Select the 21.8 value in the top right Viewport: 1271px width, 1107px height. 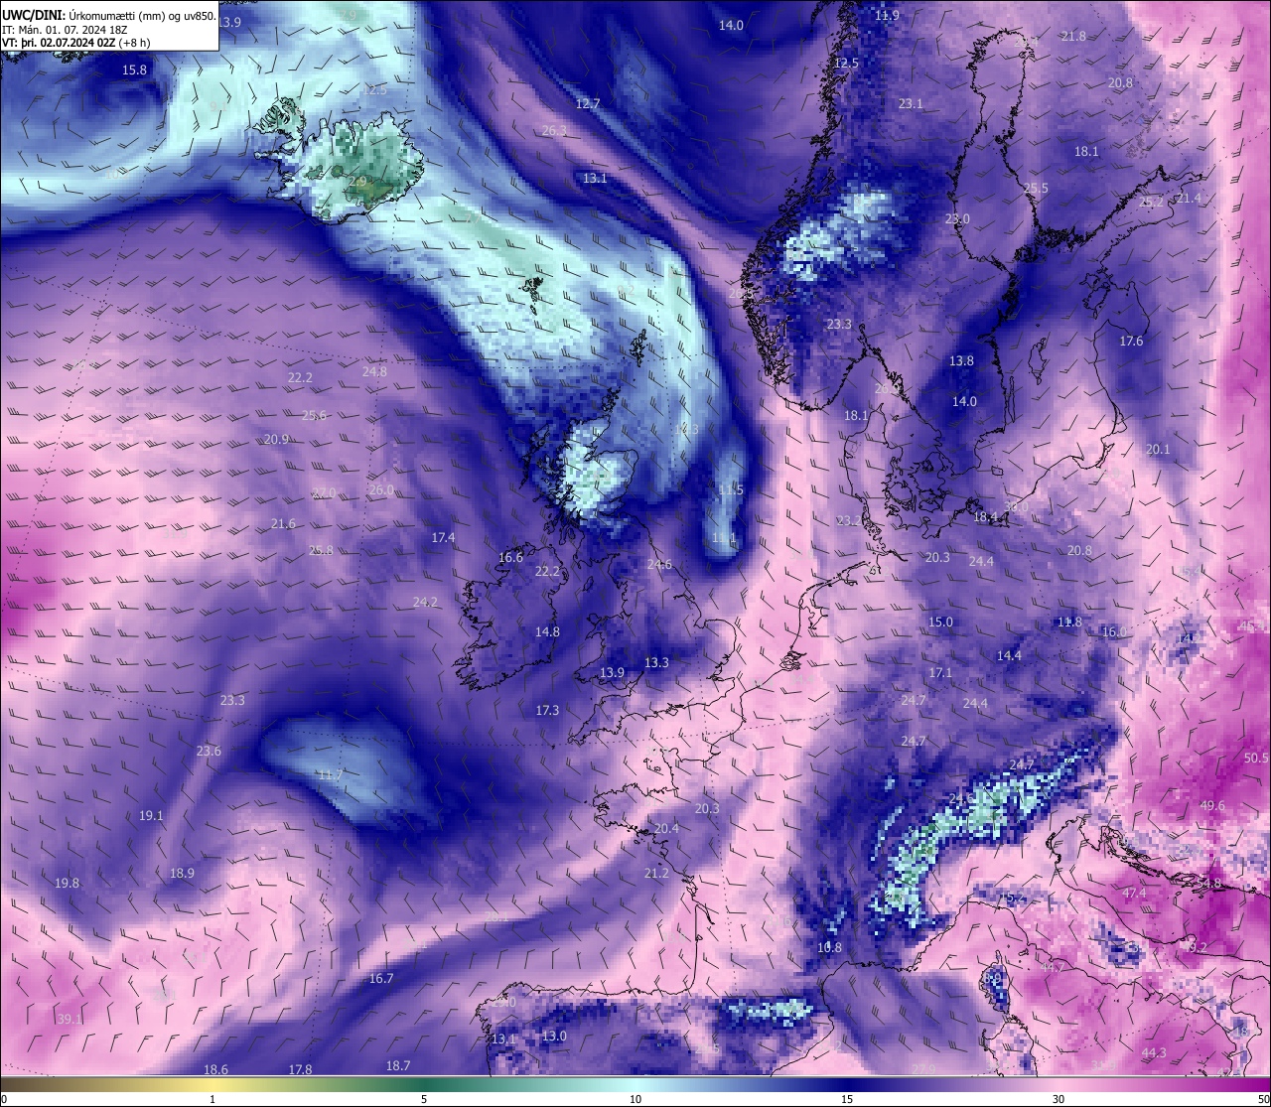1073,36
